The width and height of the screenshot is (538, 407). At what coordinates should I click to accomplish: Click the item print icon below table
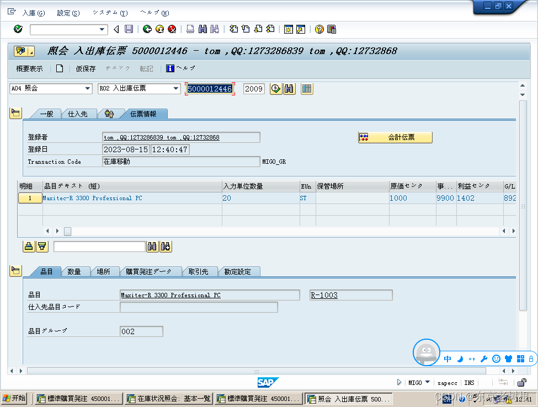click(29, 247)
